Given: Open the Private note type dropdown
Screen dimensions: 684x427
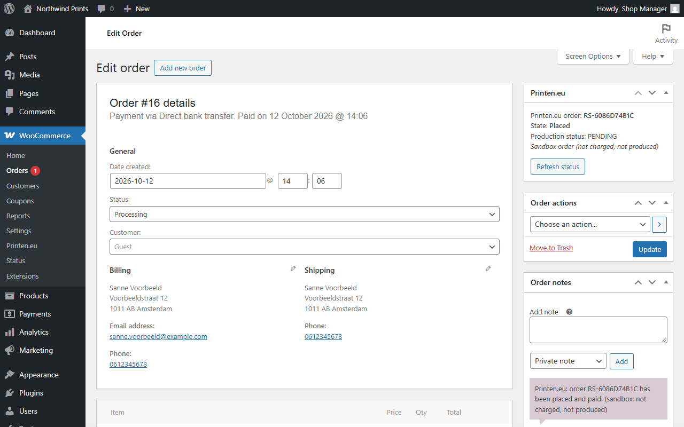Looking at the screenshot, I should 568,361.
